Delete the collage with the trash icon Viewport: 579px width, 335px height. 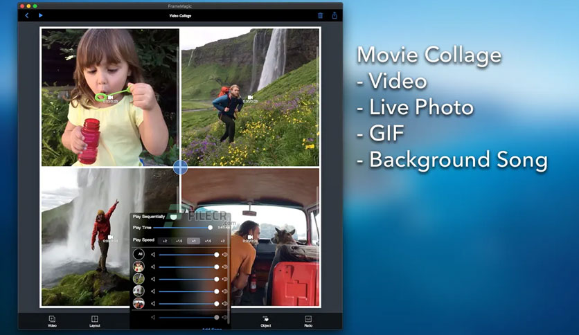(x=320, y=15)
